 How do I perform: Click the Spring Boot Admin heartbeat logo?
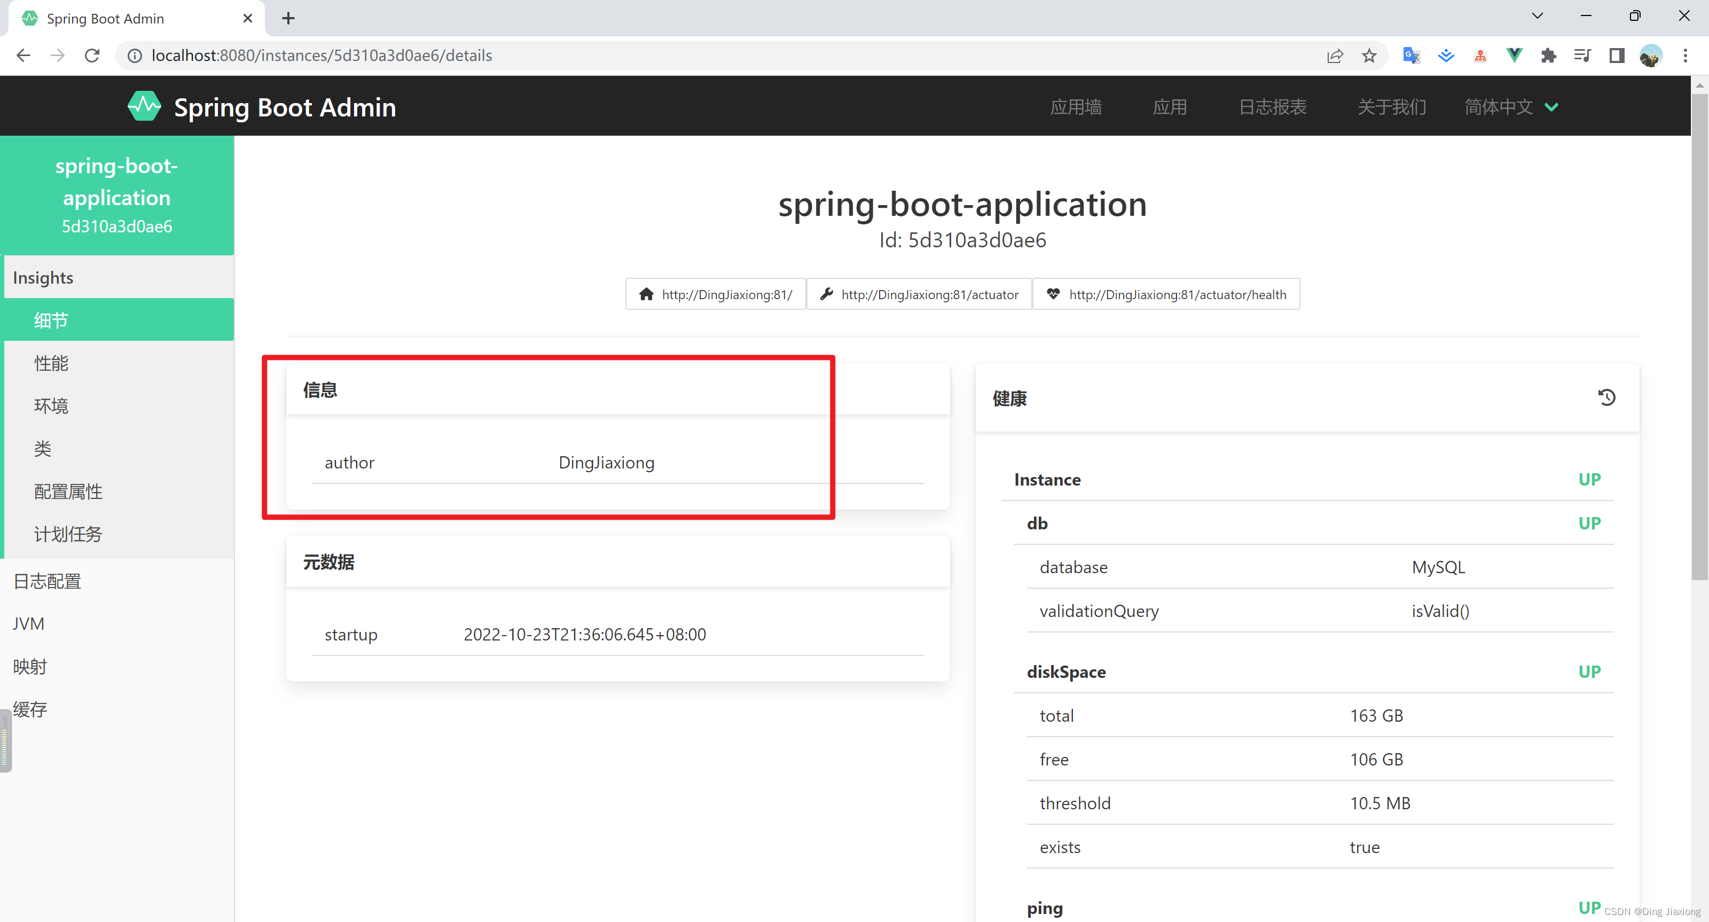coord(144,106)
